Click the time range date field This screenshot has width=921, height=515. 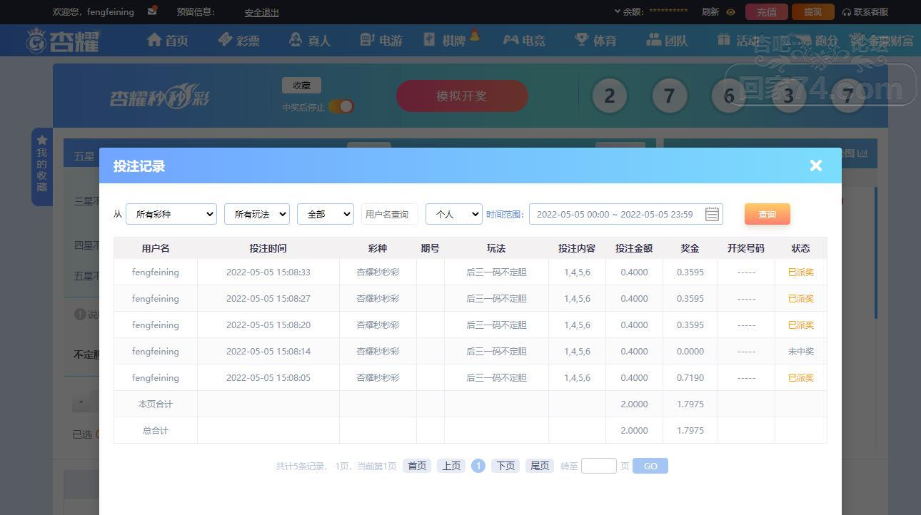626,214
